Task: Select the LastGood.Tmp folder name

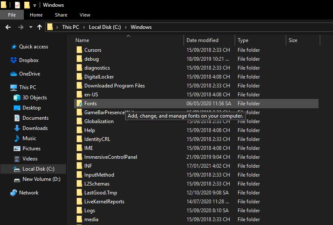Action: coord(100,193)
